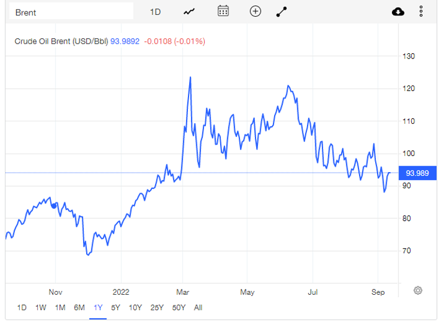The image size is (444, 330).
Task: Click the -0.0108 (-0.01%) change value
Action: pos(175,41)
